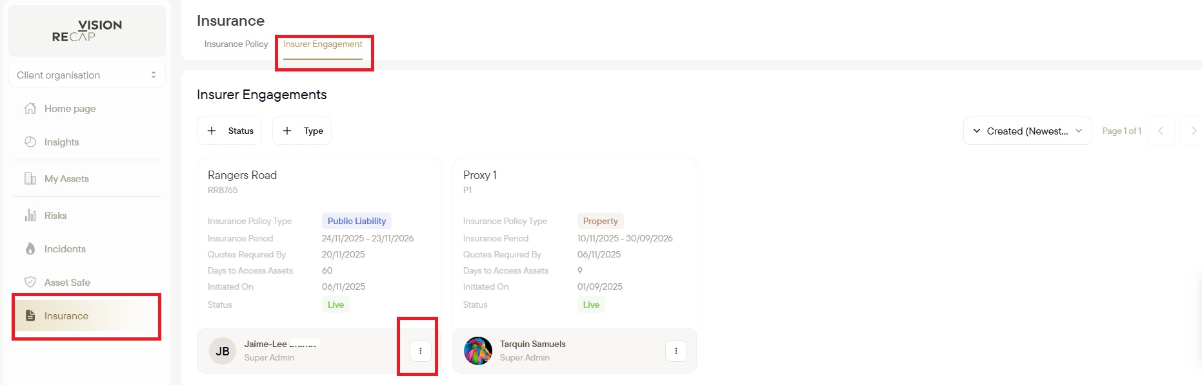
Task: Click Tarquin Samuels' profile picture
Action: [478, 351]
